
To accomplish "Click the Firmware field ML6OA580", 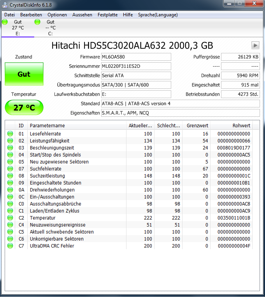I will click(136, 57).
